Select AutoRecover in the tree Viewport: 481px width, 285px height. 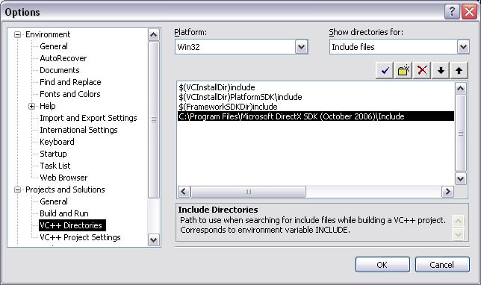[x=63, y=58]
